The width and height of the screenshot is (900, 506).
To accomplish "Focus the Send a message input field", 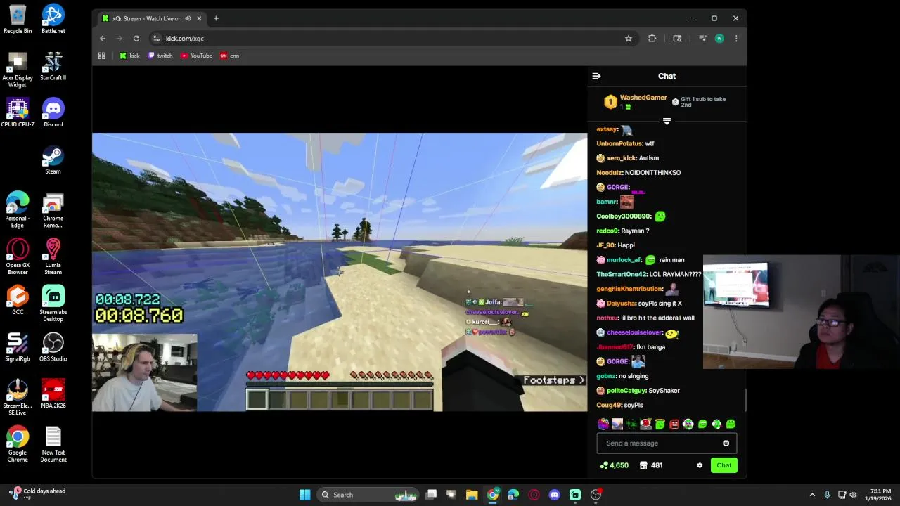I will tap(667, 443).
